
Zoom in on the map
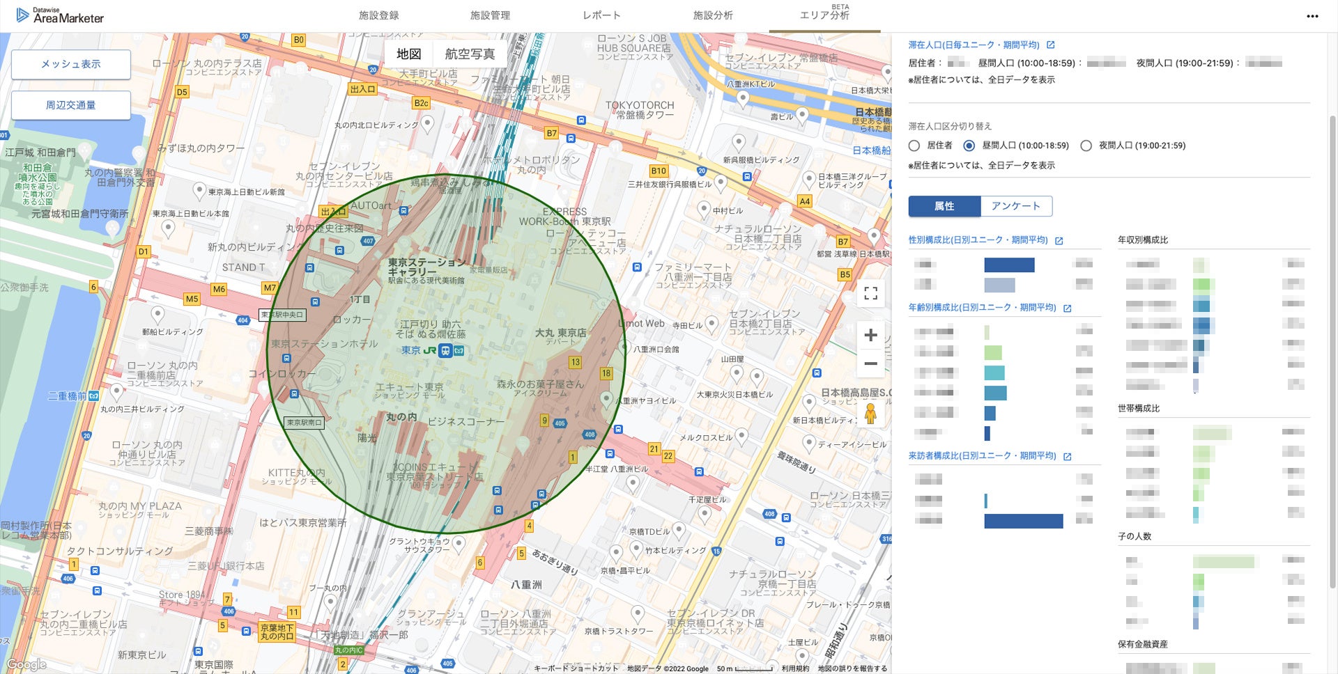point(870,335)
